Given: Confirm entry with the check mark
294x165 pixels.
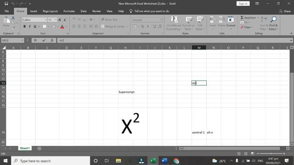Looking at the screenshot, I should tap(44, 40).
